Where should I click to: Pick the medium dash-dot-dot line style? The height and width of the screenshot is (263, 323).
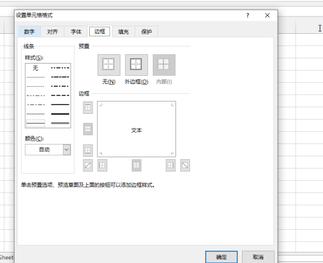[60, 68]
